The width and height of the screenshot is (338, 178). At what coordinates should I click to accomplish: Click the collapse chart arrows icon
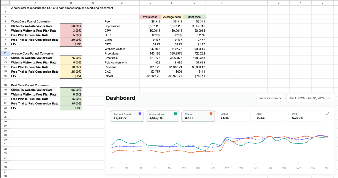327,114
